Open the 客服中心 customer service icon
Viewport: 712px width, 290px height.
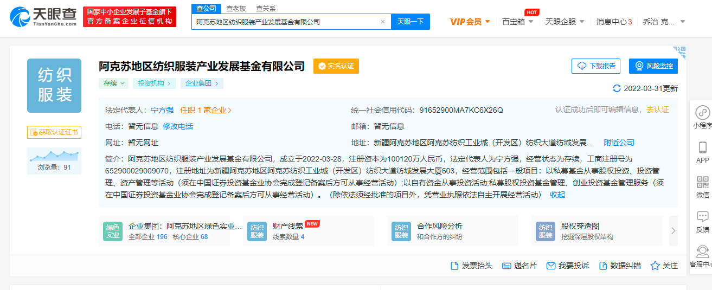click(x=701, y=257)
